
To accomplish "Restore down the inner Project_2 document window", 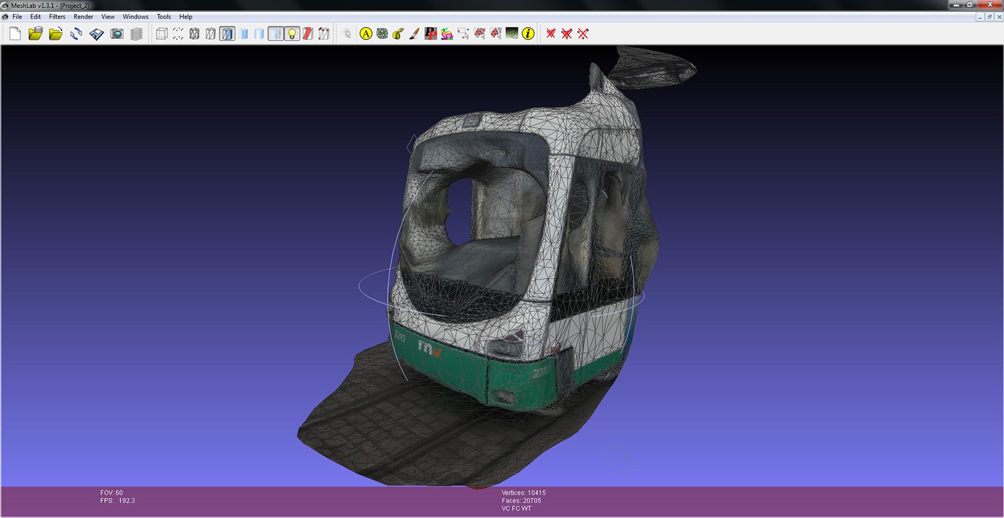I will click(990, 17).
